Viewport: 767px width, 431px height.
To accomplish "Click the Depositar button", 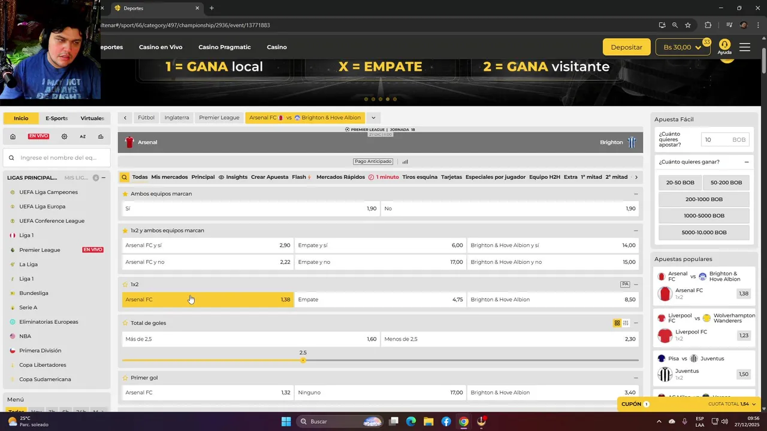I will pyautogui.click(x=626, y=47).
